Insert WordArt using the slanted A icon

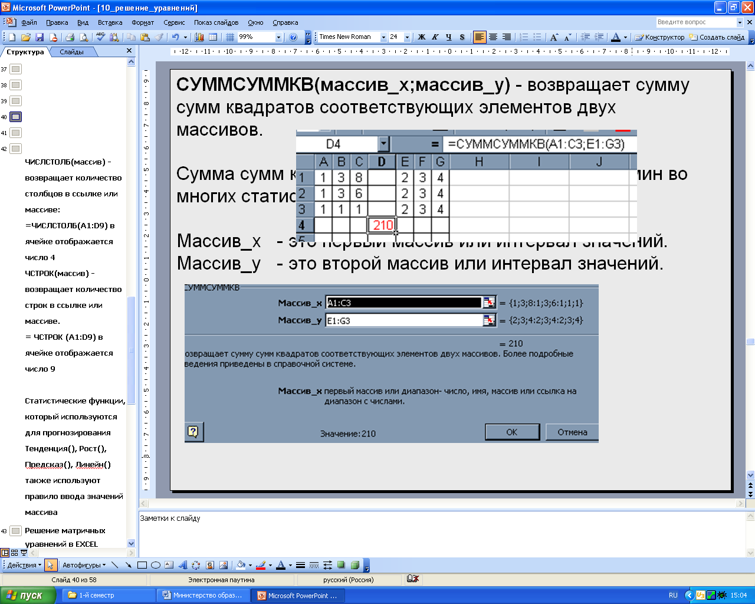click(183, 565)
